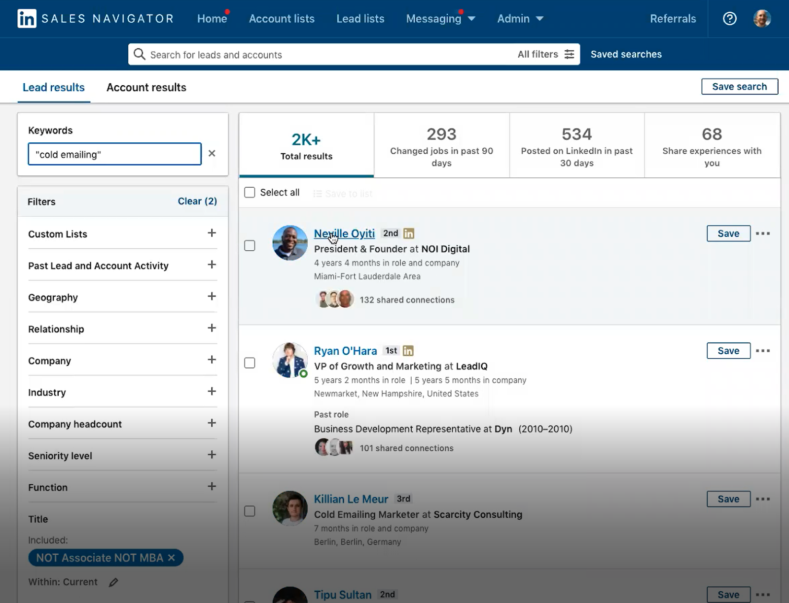Click the LeadIQ company name
The height and width of the screenshot is (603, 789).
coord(471,366)
